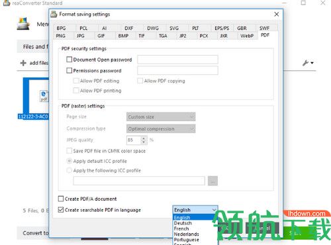Select Apply the following ICC profile radio
The width and height of the screenshot is (331, 245).
70,170
